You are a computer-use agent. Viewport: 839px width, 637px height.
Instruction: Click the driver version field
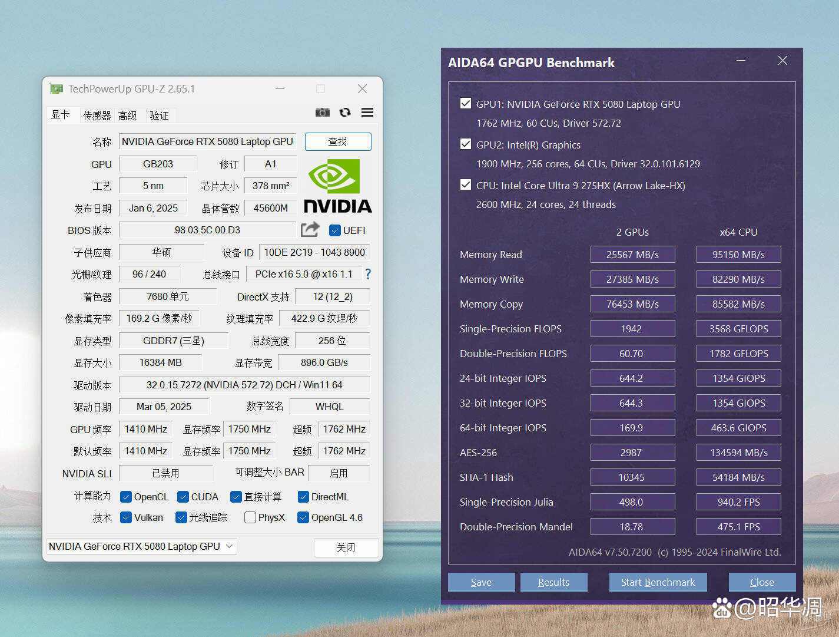point(244,385)
